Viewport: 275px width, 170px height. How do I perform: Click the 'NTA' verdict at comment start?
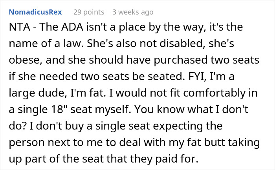tap(18, 29)
